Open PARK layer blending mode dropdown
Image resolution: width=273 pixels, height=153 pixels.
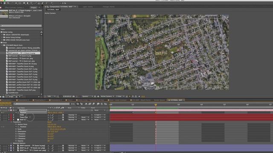[x=73, y=115]
